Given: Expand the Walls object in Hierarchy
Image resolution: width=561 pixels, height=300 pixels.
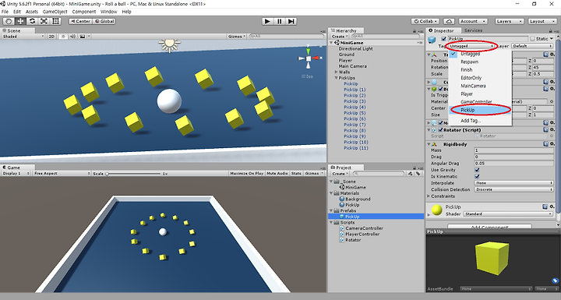Looking at the screenshot, I should click(337, 72).
